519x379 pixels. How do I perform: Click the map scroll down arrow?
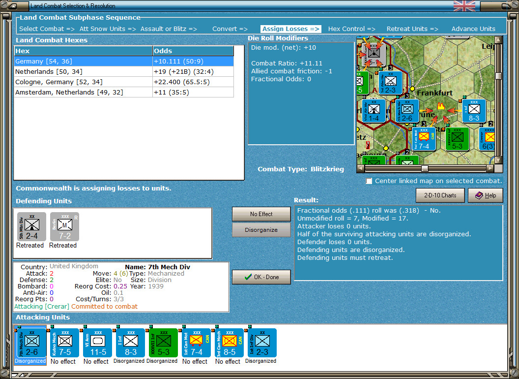click(498, 160)
